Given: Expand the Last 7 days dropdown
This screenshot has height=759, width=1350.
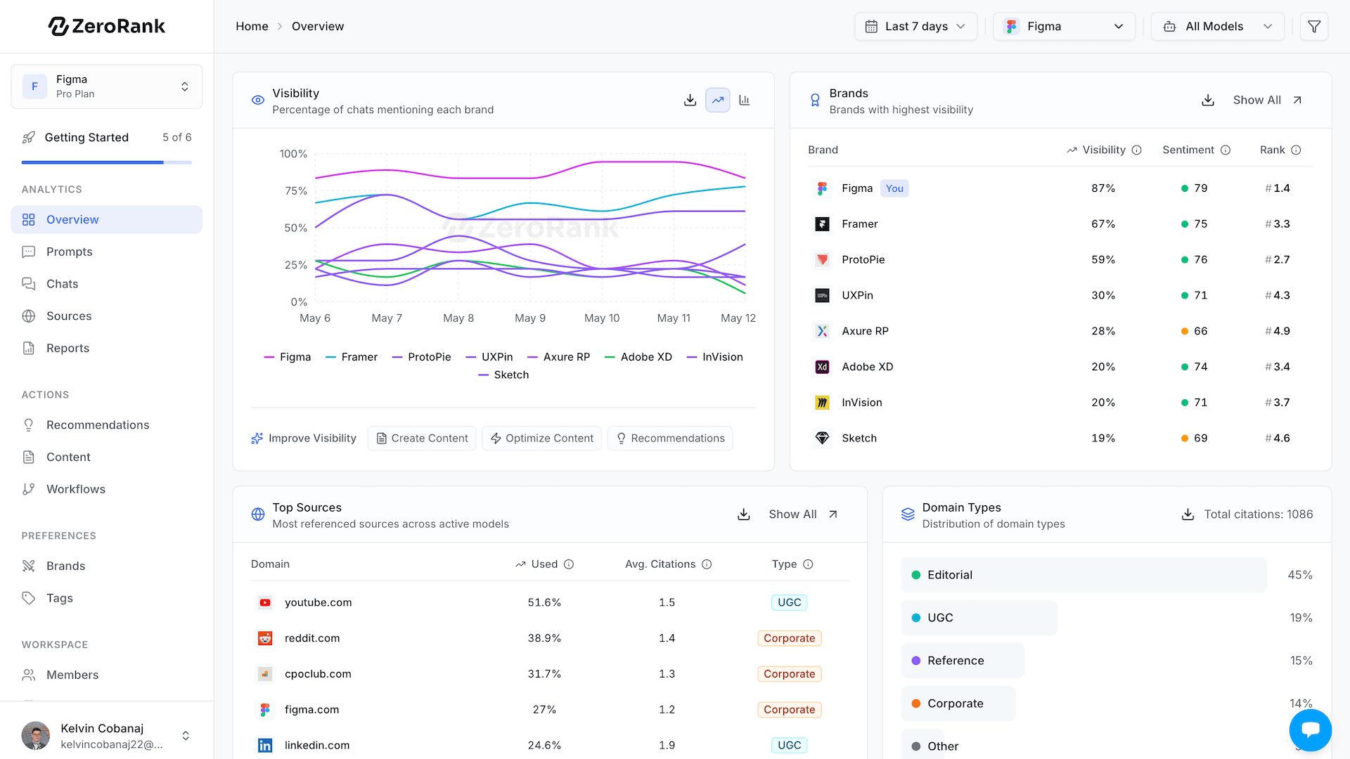Looking at the screenshot, I should 915,27.
